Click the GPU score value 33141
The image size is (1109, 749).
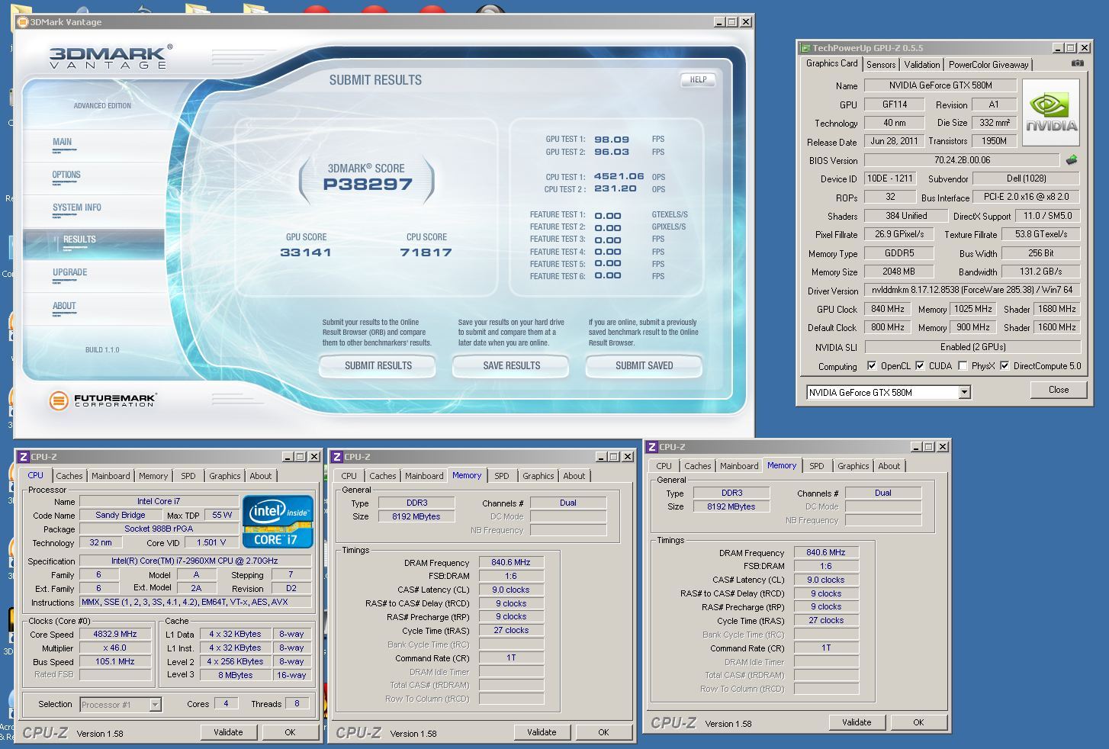pos(306,252)
